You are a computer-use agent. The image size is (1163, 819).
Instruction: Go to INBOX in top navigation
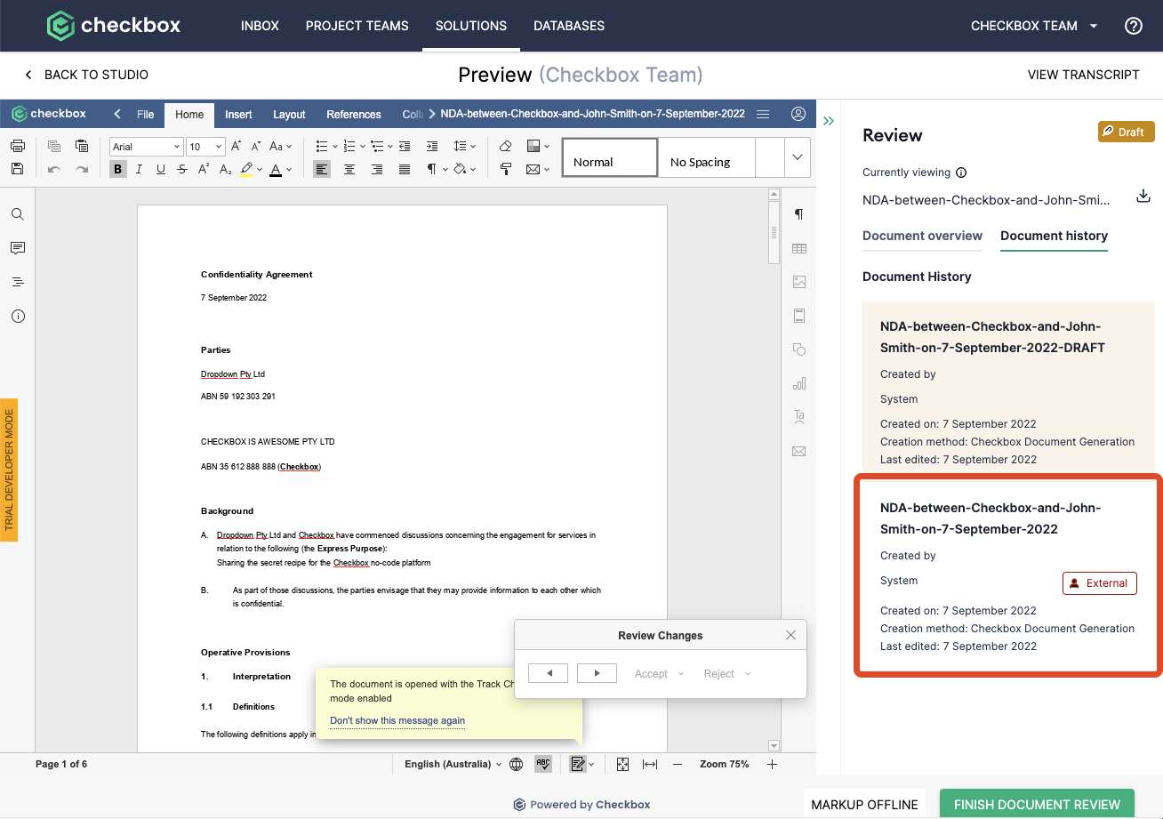point(260,26)
